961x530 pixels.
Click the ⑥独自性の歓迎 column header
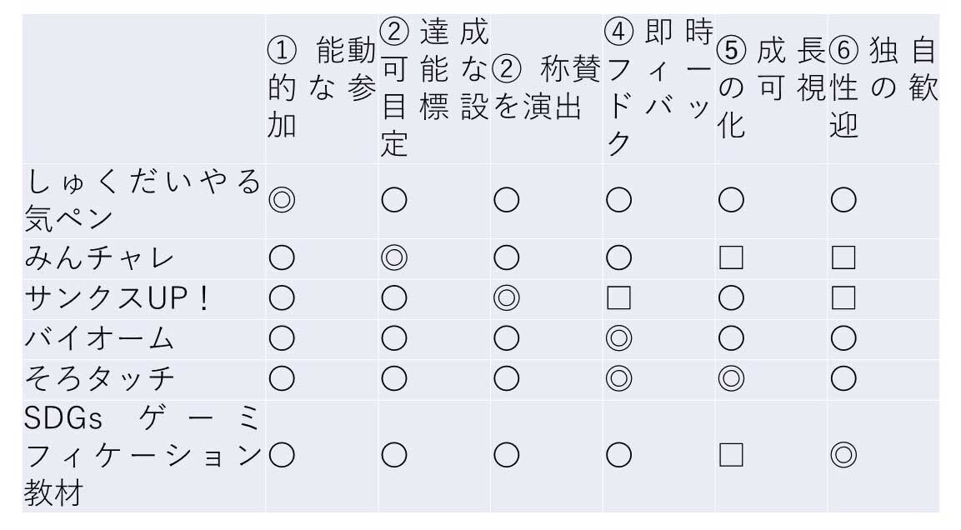click(883, 88)
